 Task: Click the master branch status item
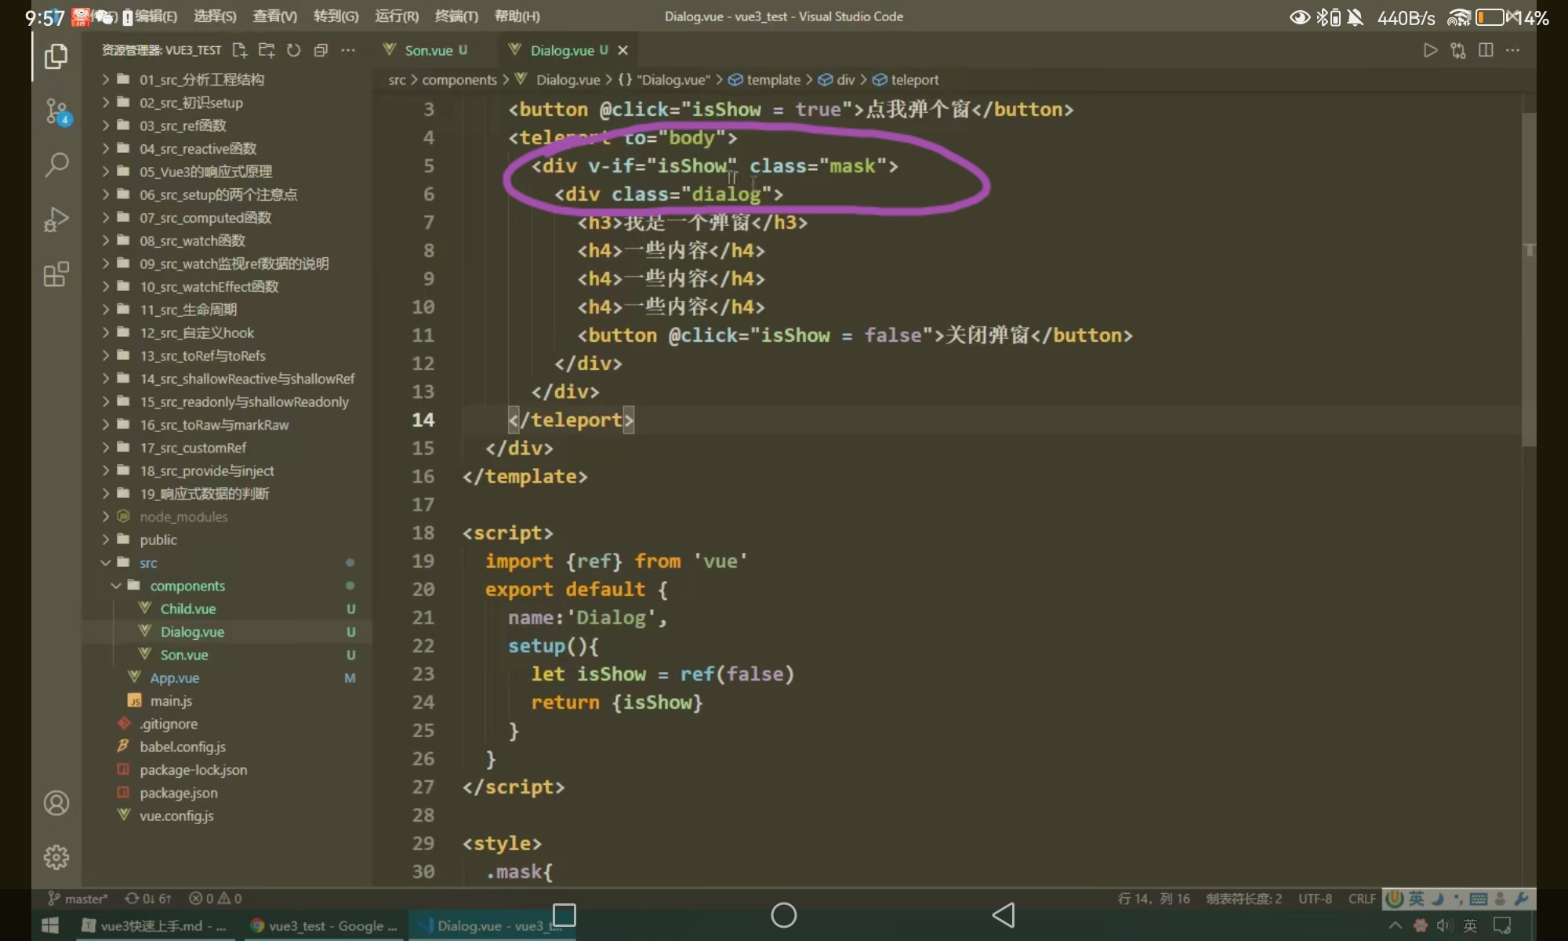78,899
